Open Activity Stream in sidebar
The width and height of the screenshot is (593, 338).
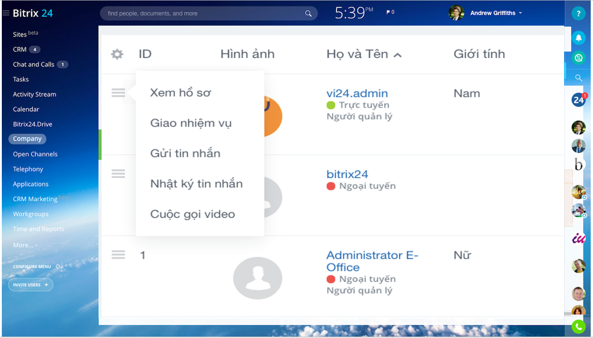point(34,94)
